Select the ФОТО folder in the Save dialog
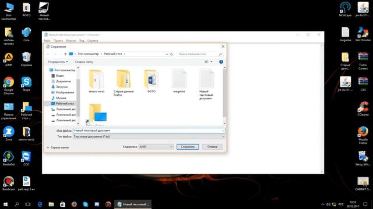This screenshot has width=373, height=209. pyautogui.click(x=152, y=81)
